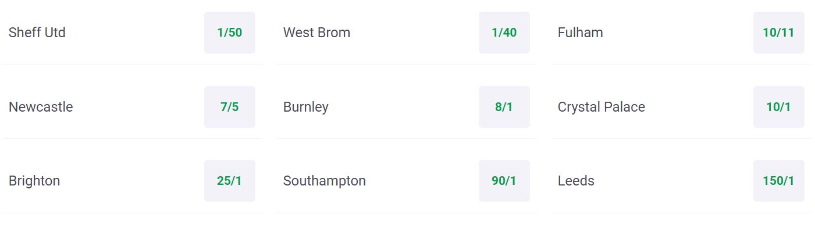Click the Newcastle team label

point(41,107)
